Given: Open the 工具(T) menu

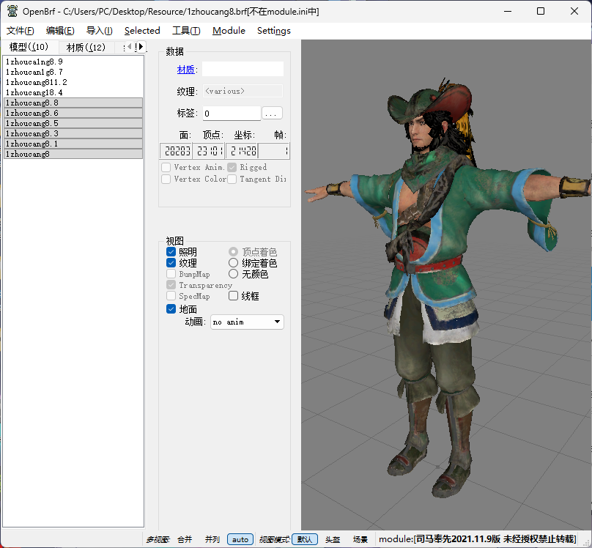Looking at the screenshot, I should click(186, 31).
